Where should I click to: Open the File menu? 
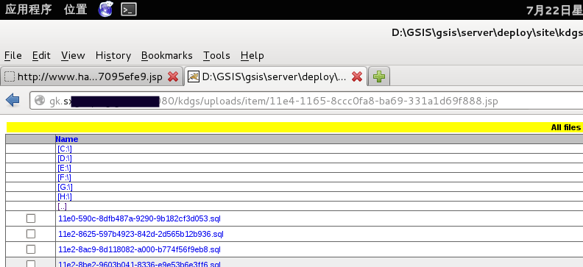pyautogui.click(x=13, y=55)
